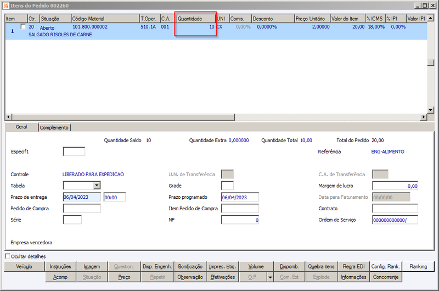Open the Tabela dropdown list
The width and height of the screenshot is (439, 291).
(97, 186)
